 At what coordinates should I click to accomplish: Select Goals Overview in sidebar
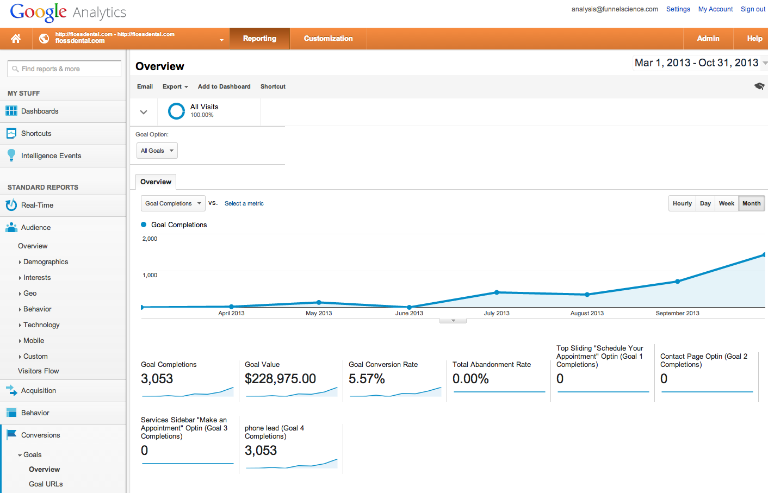click(44, 470)
